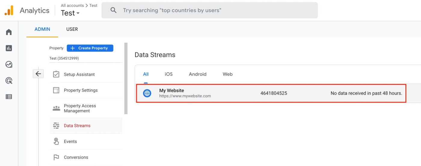The height and width of the screenshot is (166, 421).
Task: Open the Reports bar chart icon
Action: [9, 48]
